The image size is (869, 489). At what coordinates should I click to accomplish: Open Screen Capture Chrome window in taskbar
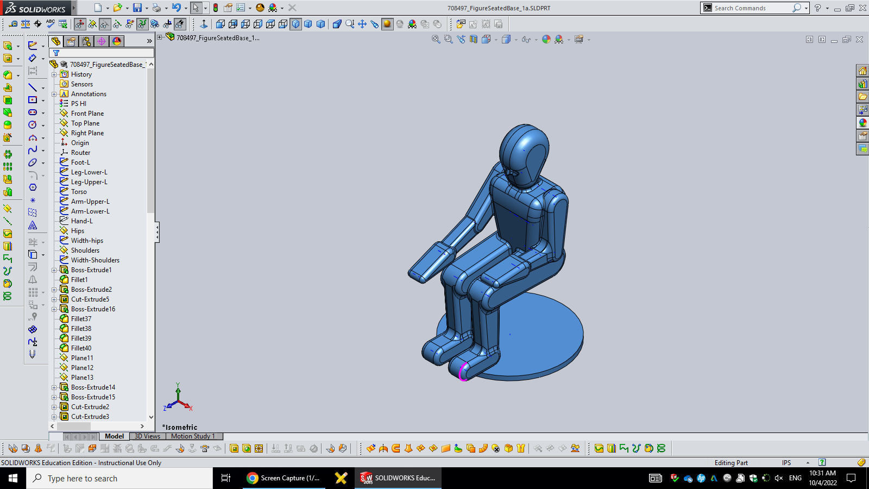click(x=284, y=478)
